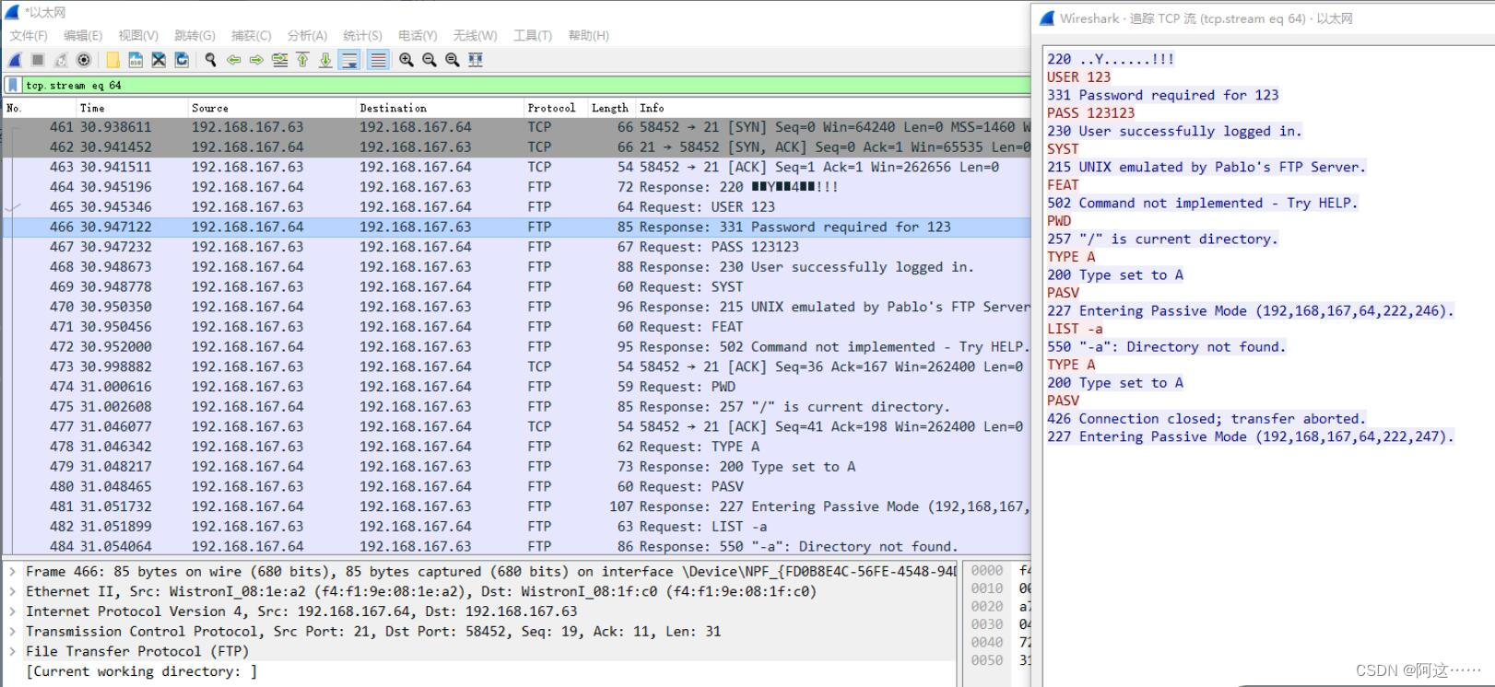This screenshot has height=687, width=1495.
Task: Sort by the Info column header
Action: click(x=832, y=108)
